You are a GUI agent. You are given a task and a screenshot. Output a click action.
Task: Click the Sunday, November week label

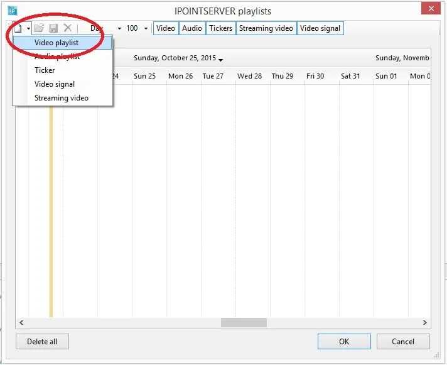tap(402, 58)
